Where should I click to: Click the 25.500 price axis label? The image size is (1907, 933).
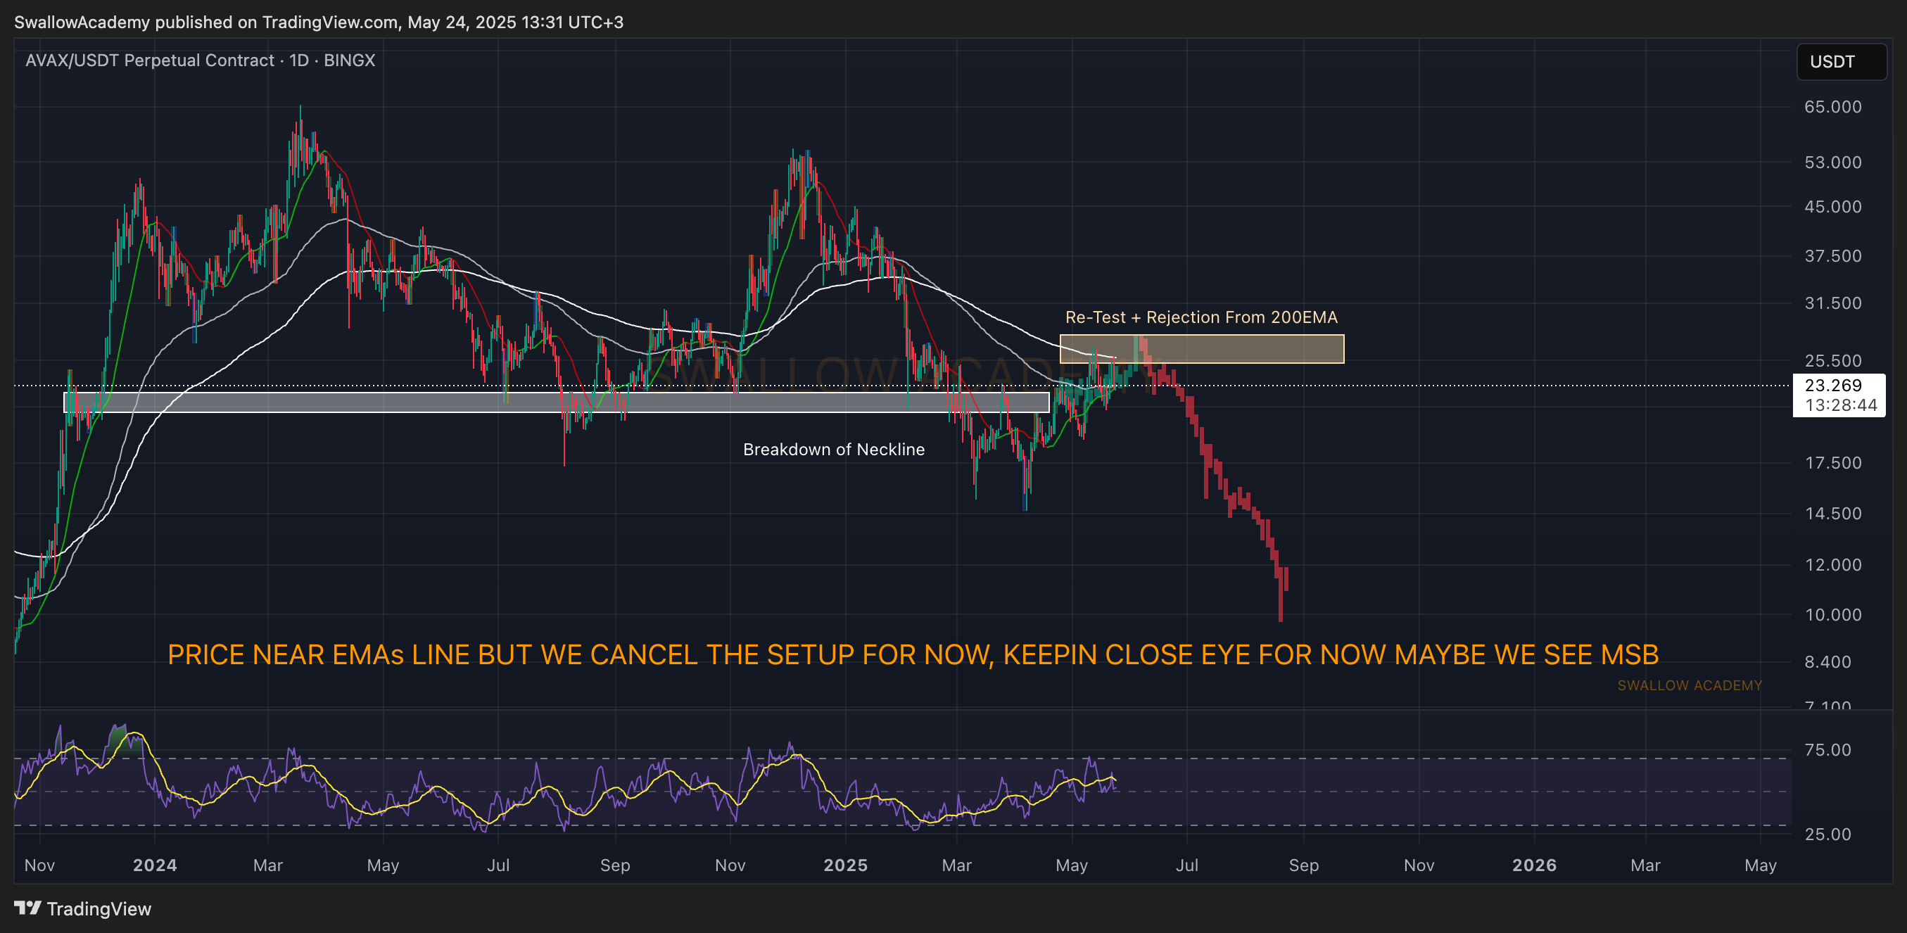pos(1832,361)
